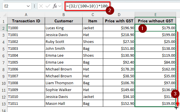Click the three-dot handle beside Name Box
Screen dimensions: 180x112
(34, 6)
